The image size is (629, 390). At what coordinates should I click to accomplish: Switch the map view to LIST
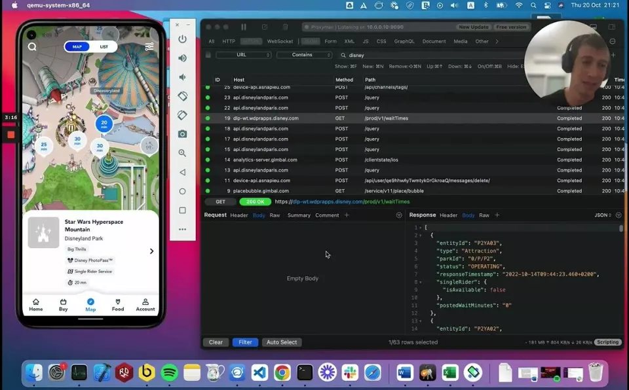coord(104,46)
